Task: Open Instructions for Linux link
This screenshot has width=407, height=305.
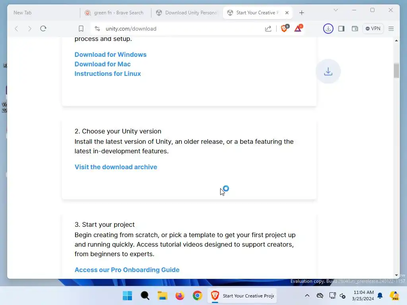Action: click(108, 73)
